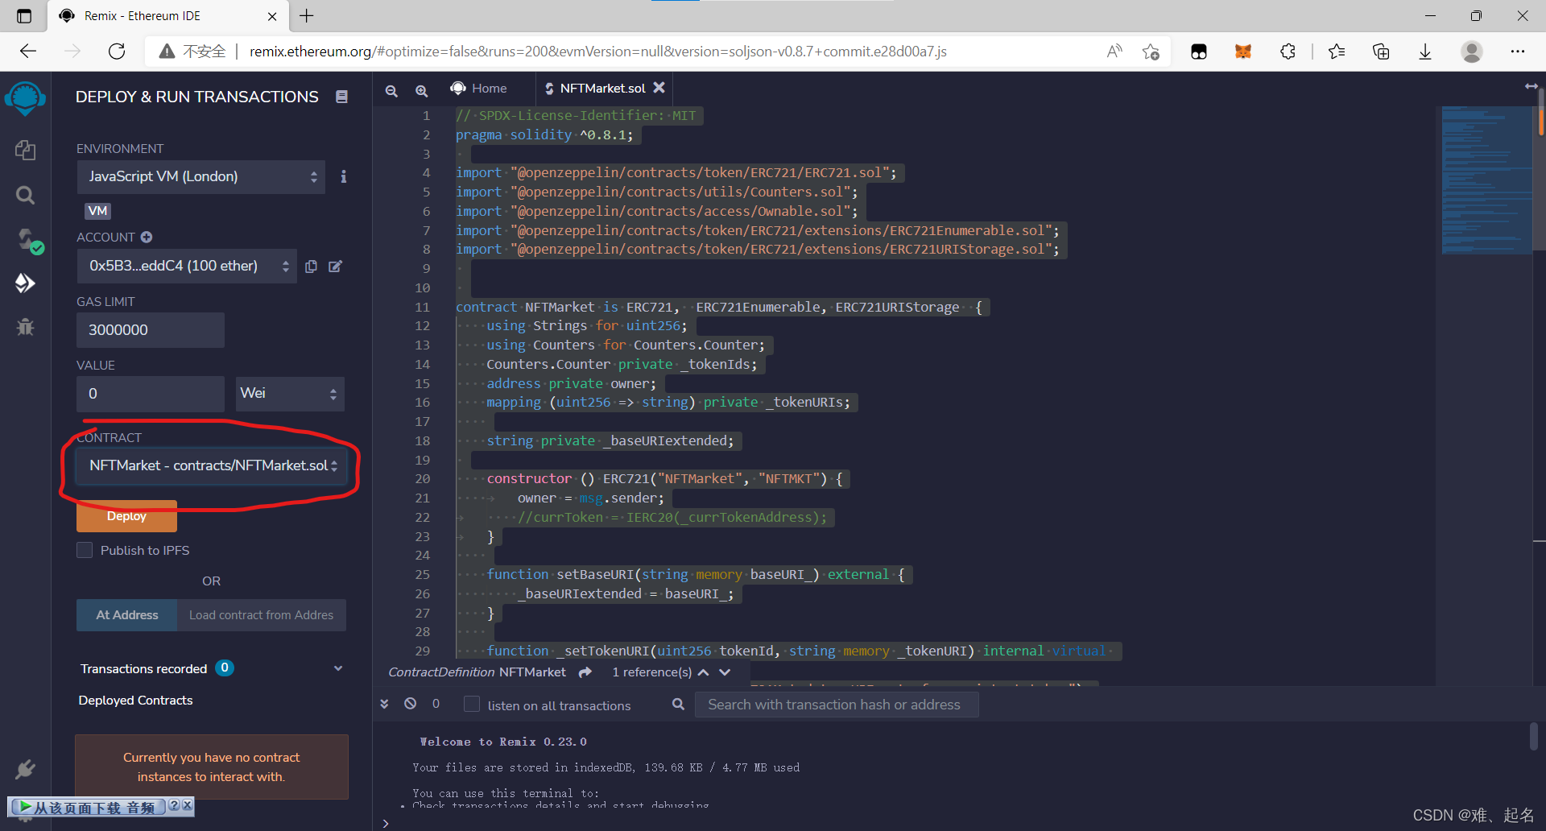The image size is (1546, 831).
Task: Click the editor minimap code overview
Action: click(x=1486, y=181)
